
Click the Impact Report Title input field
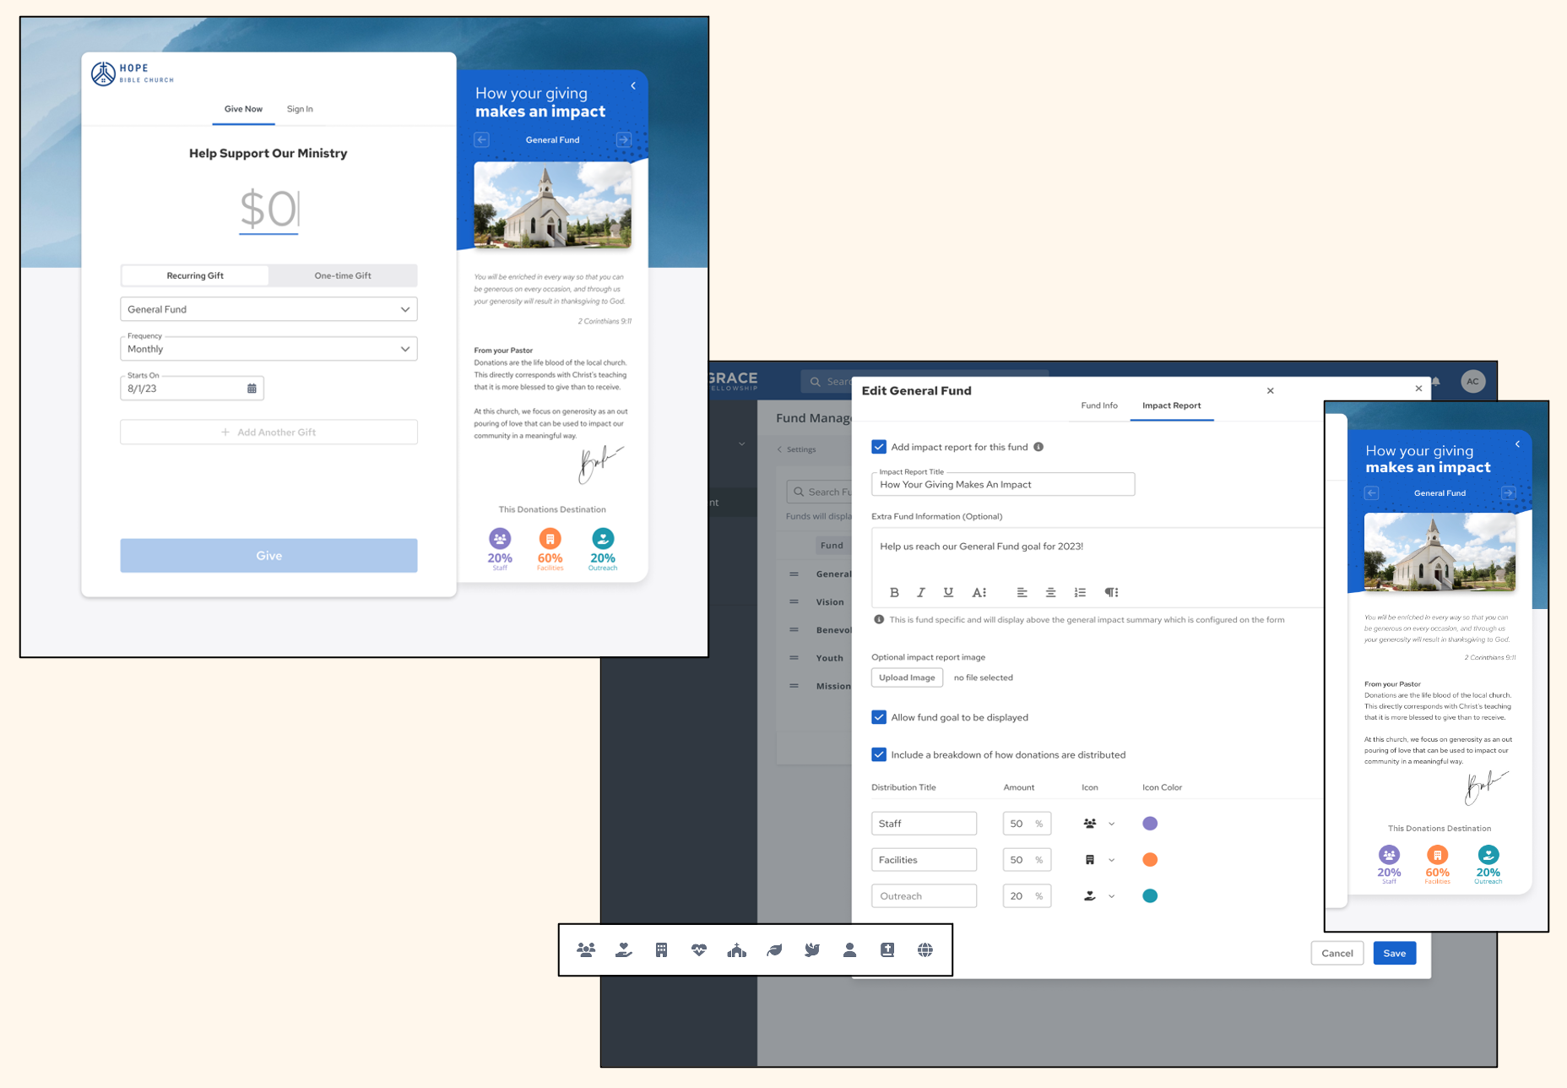(x=1002, y=485)
